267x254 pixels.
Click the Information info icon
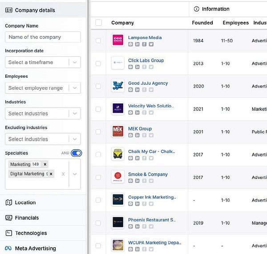pos(196,9)
